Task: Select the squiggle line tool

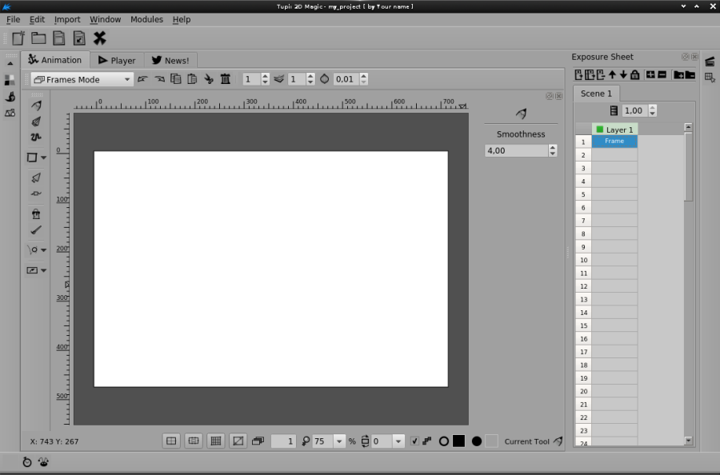Action: coord(35,138)
